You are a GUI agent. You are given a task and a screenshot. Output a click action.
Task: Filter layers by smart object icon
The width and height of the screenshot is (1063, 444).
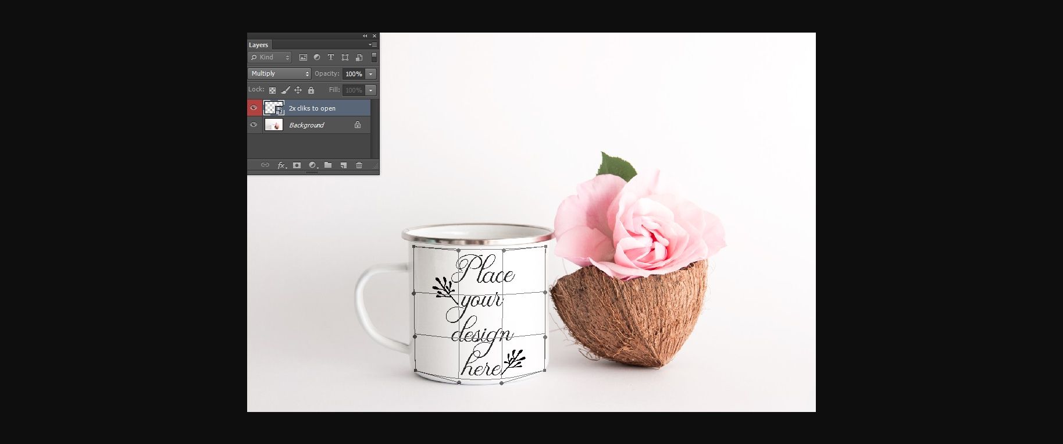pos(359,57)
